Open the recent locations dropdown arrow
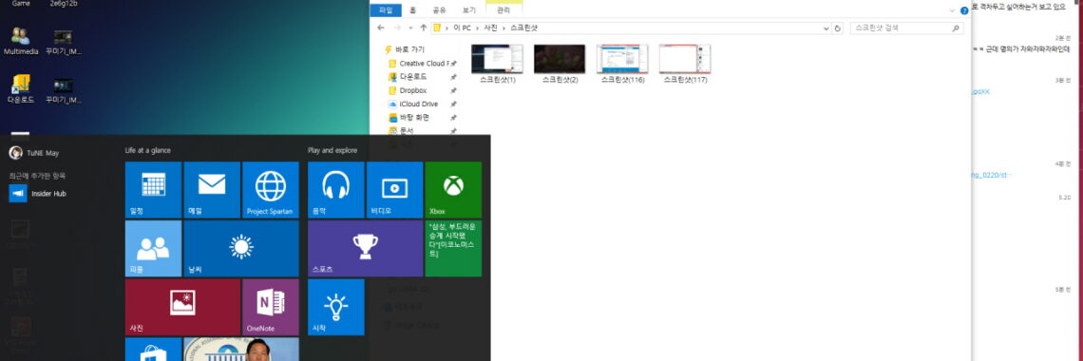1083x361 pixels. (410, 28)
